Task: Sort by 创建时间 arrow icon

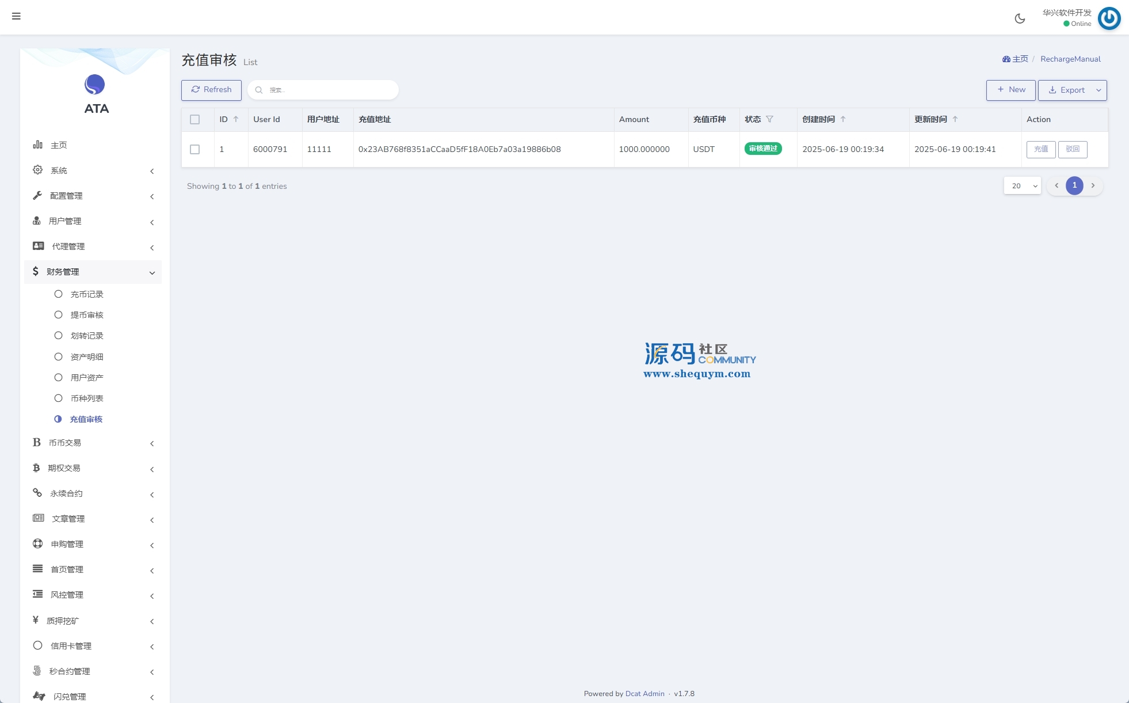Action: [843, 119]
